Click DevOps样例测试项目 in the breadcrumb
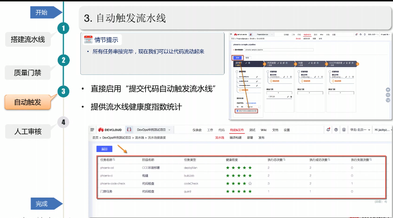The height and width of the screenshot is (218, 393). point(116,138)
